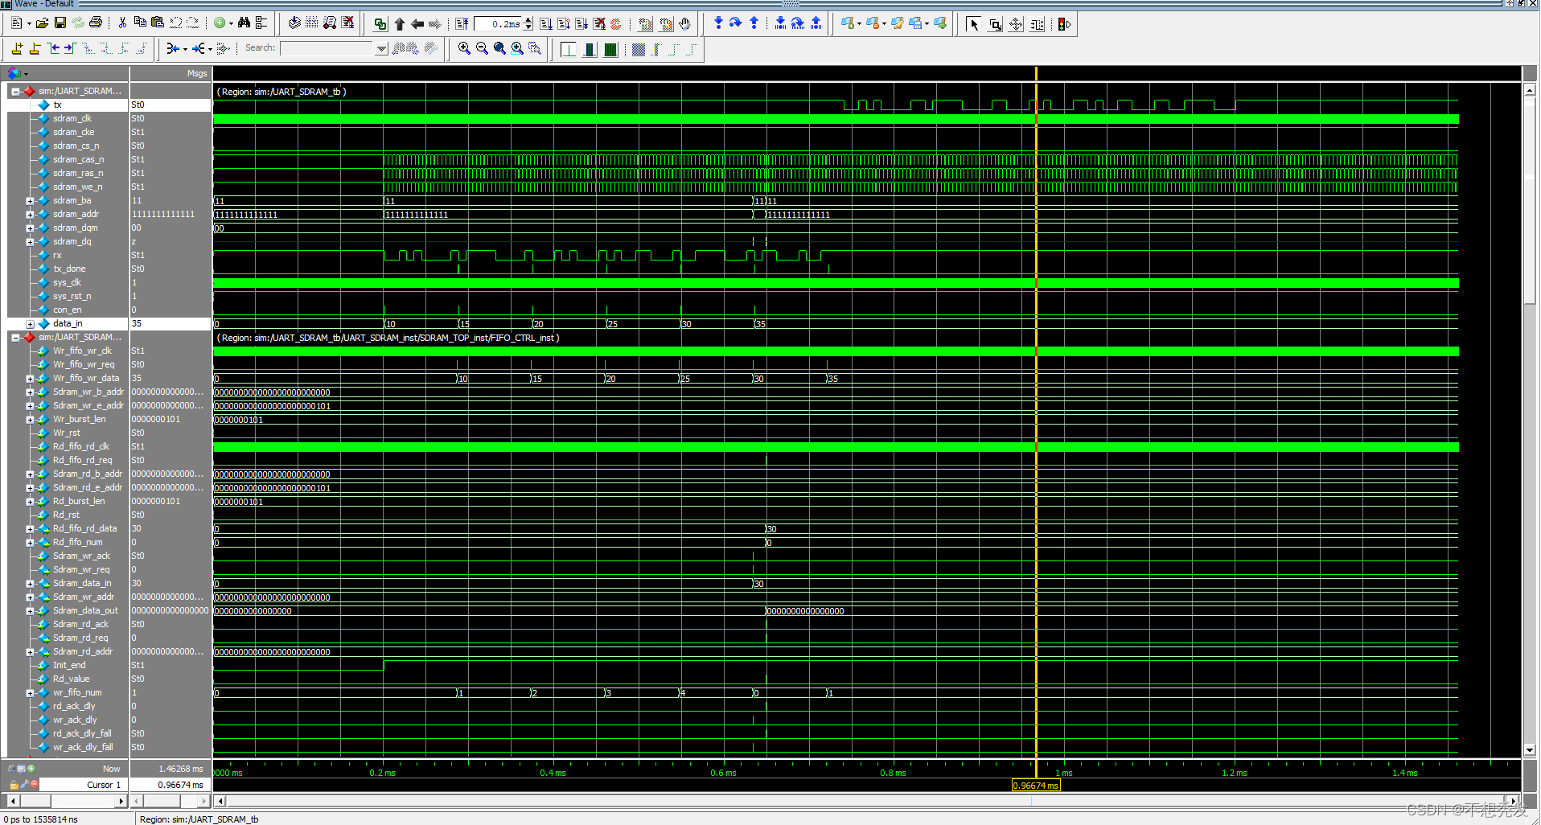Click the Paste icon
Screen dimensions: 1541x825
click(158, 23)
